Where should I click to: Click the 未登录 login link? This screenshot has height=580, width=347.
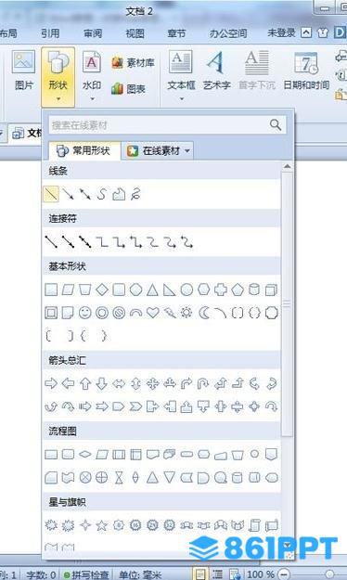[x=281, y=32]
